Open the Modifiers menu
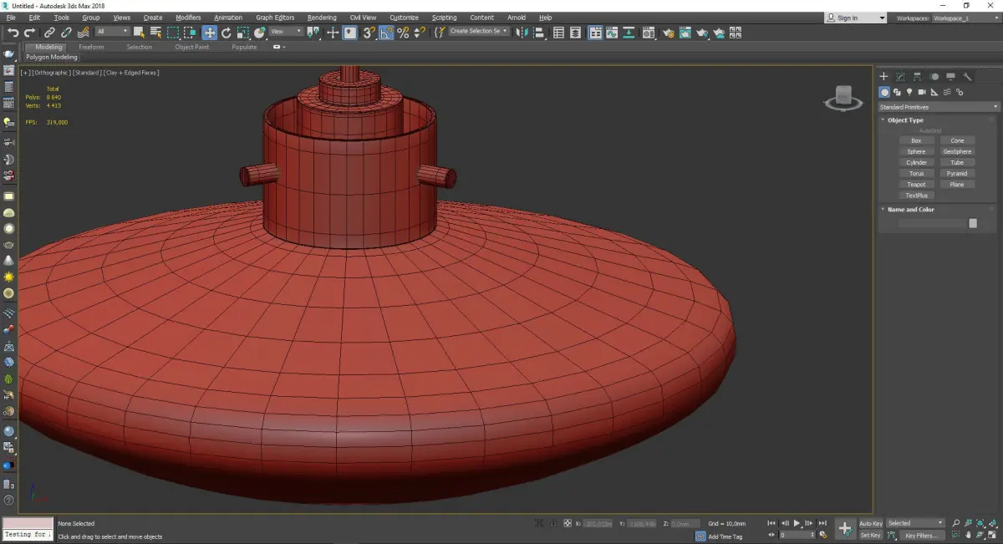Image resolution: width=1003 pixels, height=544 pixels. (188, 18)
